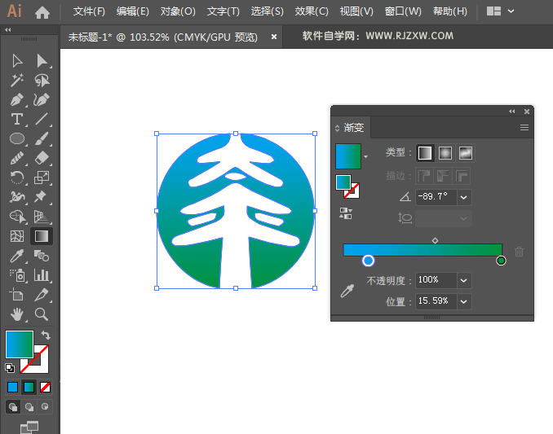Delete gradient stop trash icon

[x=519, y=252]
